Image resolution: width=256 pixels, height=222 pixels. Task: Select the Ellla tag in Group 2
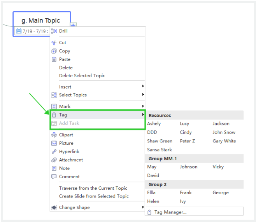151,193
